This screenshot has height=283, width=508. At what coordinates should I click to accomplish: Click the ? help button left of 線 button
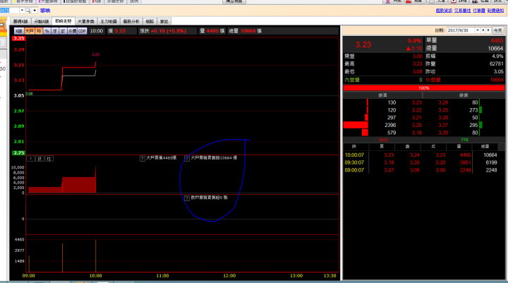[30, 159]
